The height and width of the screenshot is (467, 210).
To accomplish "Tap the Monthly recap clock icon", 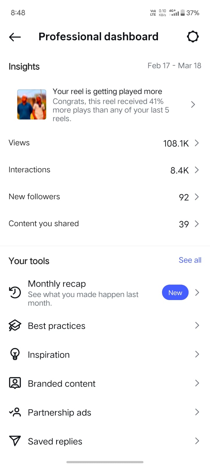I will (15, 292).
